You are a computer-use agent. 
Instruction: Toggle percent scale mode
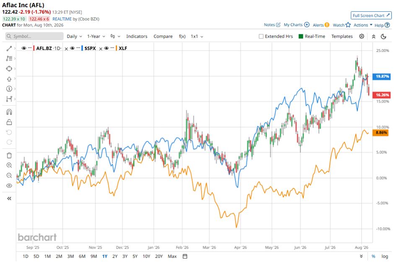(373, 256)
